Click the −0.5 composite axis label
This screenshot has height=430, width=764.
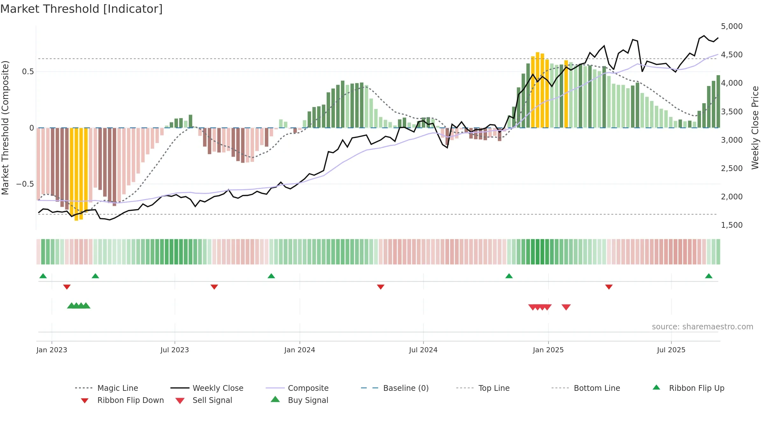click(x=25, y=184)
